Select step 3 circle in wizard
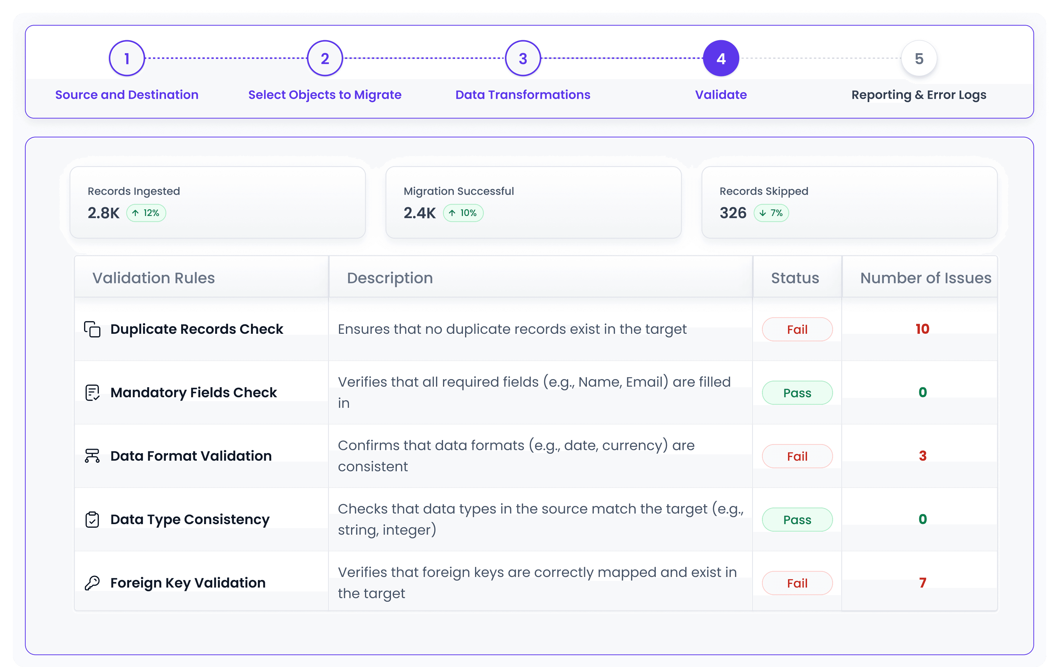 [x=523, y=58]
